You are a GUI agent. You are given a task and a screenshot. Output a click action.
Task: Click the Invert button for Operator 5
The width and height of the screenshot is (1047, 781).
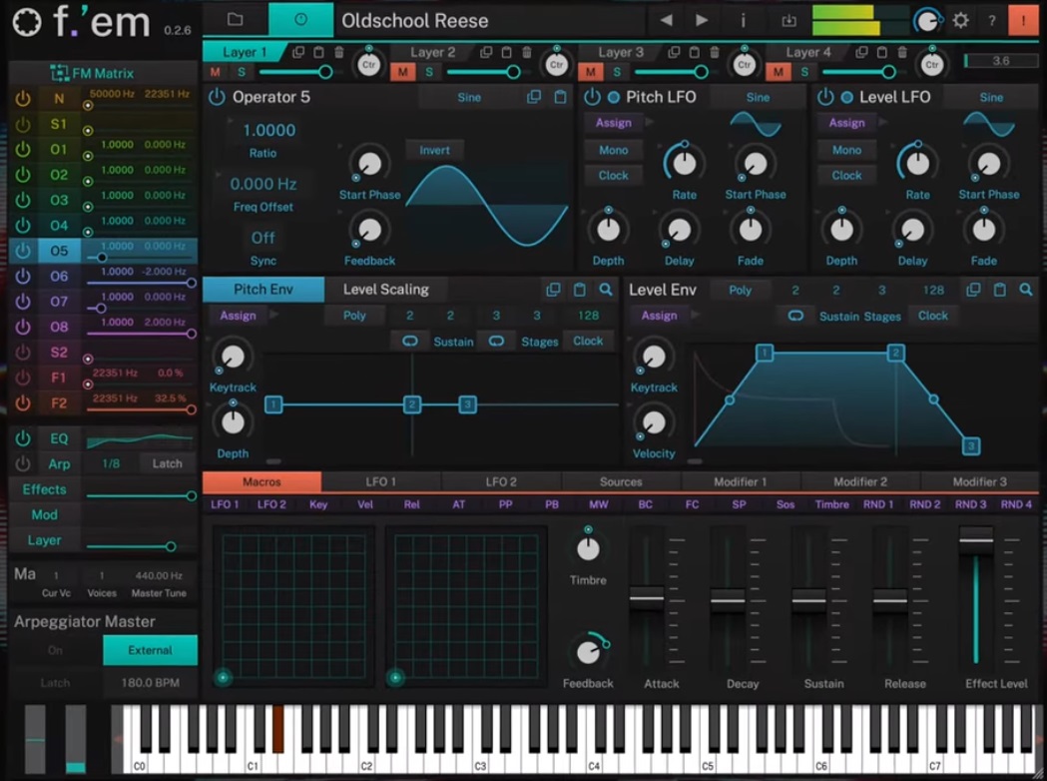[434, 150]
